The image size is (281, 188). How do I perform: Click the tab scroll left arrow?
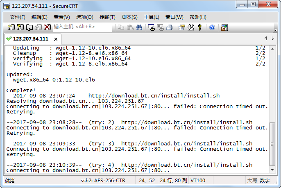tap(265, 39)
